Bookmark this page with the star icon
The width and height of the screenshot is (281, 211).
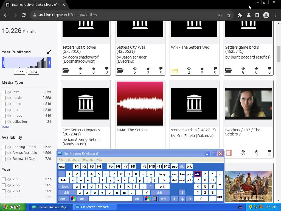tap(229, 15)
